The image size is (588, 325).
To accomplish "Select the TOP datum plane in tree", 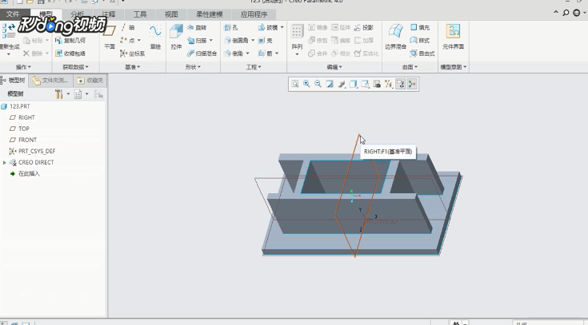I will click(19, 129).
